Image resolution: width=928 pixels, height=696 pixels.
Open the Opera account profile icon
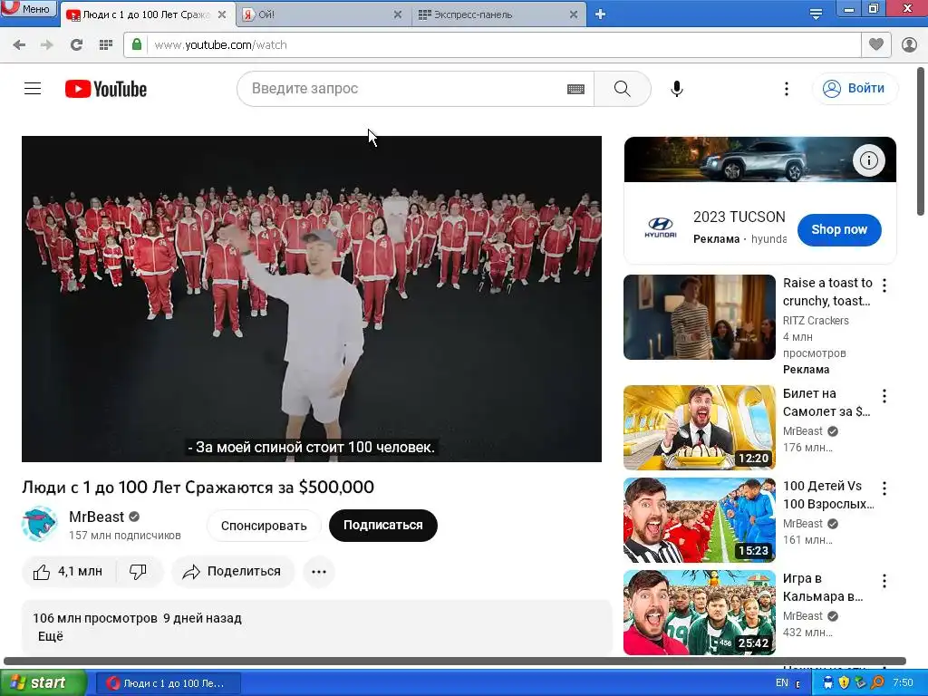[x=909, y=45]
